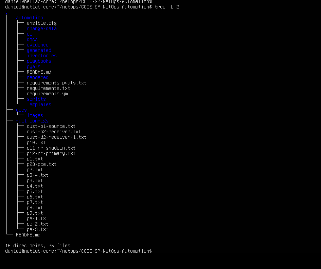
Task: Click the p3.txt file name
Action: (35, 180)
